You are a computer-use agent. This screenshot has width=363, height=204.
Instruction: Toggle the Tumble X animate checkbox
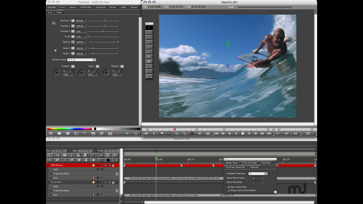coord(73,66)
